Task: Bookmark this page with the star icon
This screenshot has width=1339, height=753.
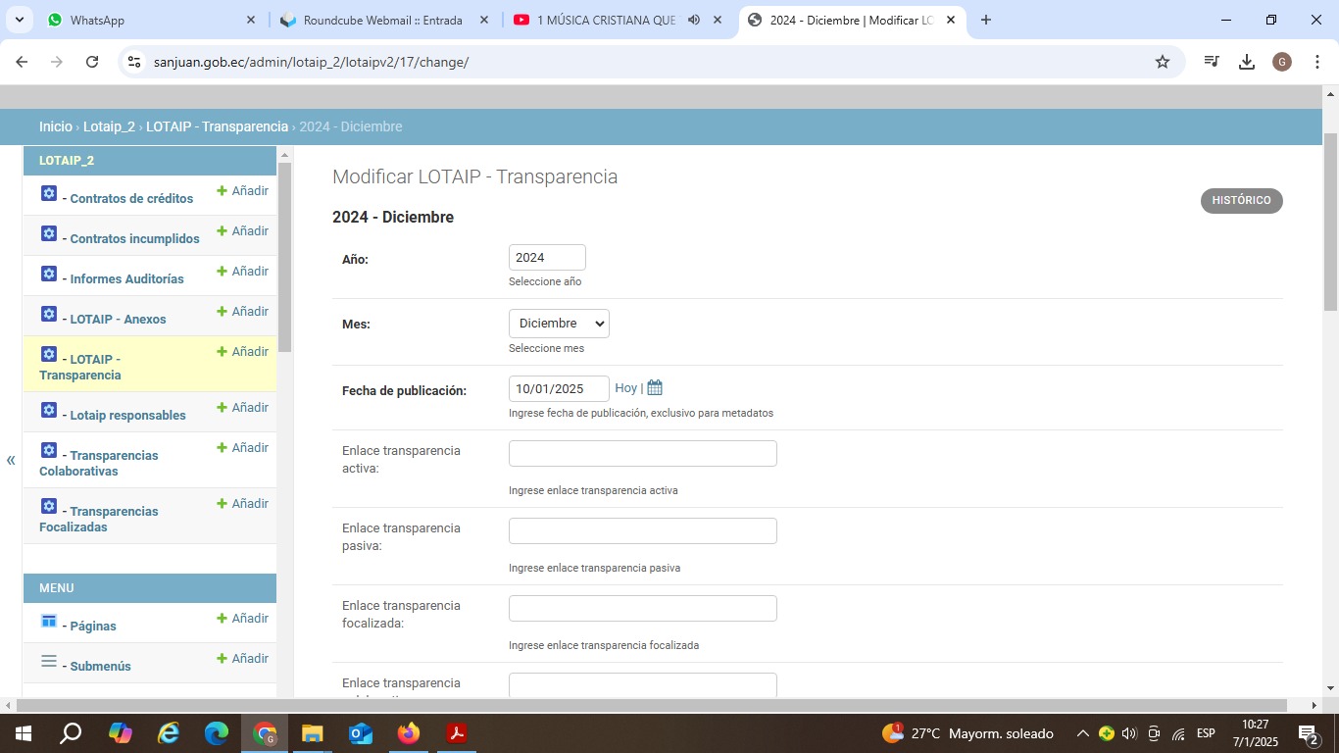Action: [1163, 62]
